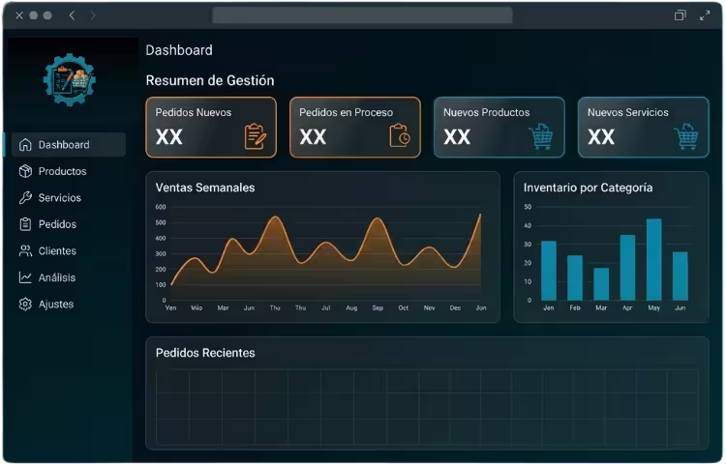Click the Productos box icon
Screen dimensions: 726x464
25,171
